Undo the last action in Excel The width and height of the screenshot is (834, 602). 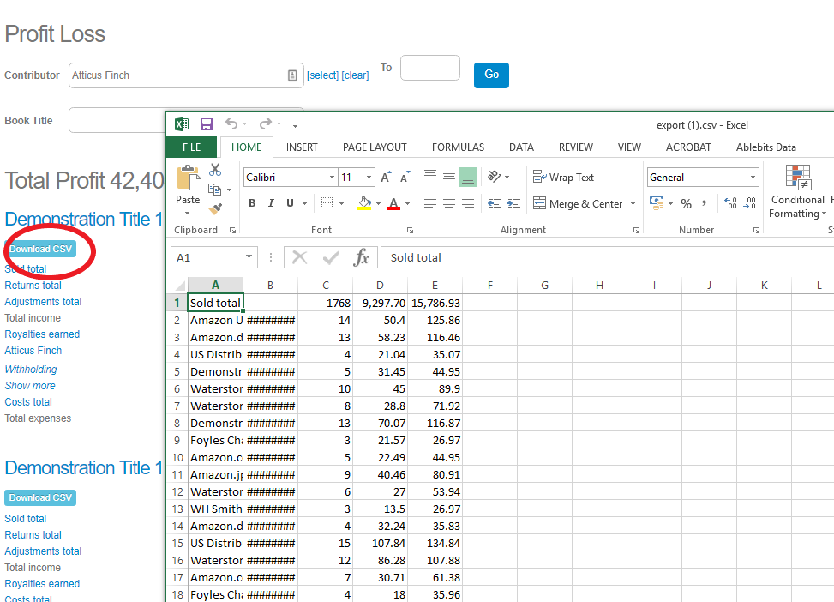231,124
